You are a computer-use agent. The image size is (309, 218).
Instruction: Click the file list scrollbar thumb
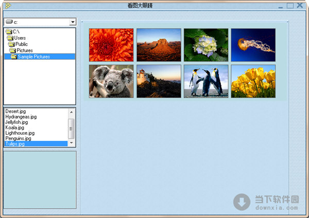(71, 129)
